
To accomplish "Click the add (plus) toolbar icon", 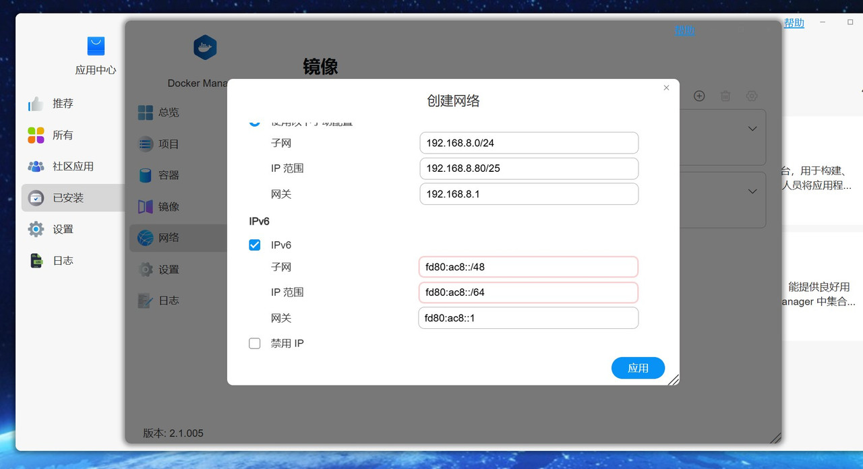I will pyautogui.click(x=699, y=96).
